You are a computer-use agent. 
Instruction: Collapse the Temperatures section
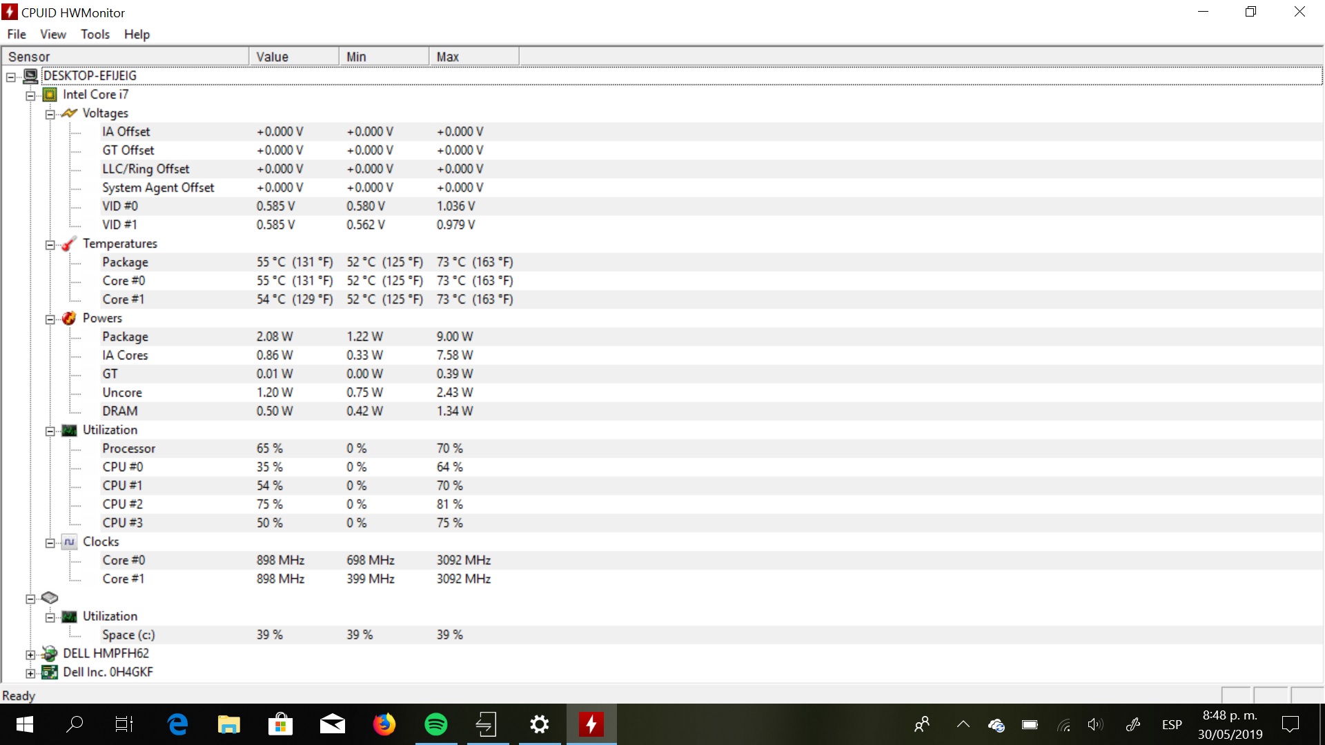(x=50, y=245)
